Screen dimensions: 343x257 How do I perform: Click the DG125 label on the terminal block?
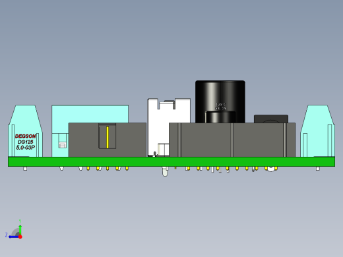[25, 142]
